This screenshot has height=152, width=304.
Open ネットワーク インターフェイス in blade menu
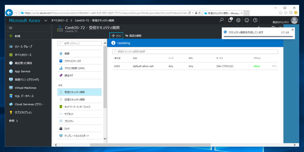point(80,107)
